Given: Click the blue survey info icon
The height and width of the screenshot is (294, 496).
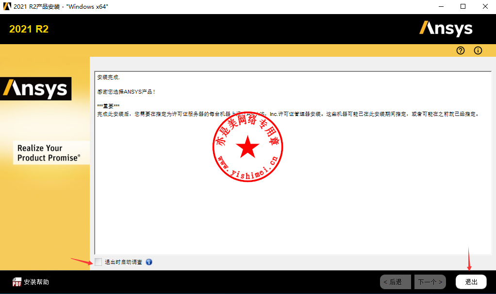Looking at the screenshot, I should click(149, 262).
